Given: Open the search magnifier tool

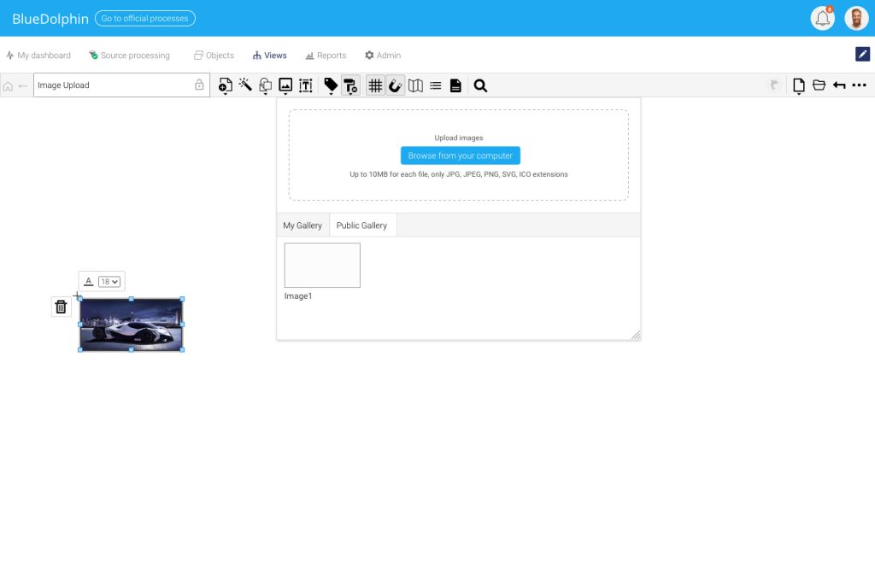Looking at the screenshot, I should click(480, 85).
